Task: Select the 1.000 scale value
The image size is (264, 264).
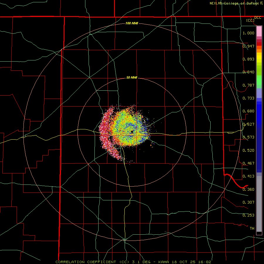Action: click(248, 33)
